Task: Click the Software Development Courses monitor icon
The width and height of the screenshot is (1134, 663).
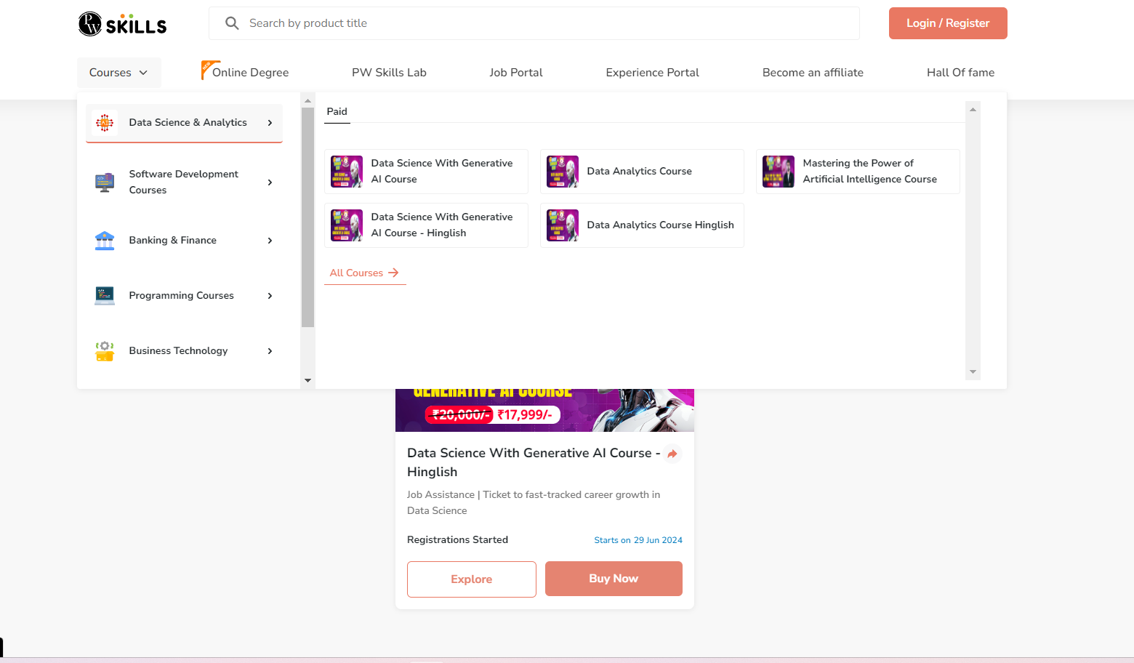Action: pos(105,182)
